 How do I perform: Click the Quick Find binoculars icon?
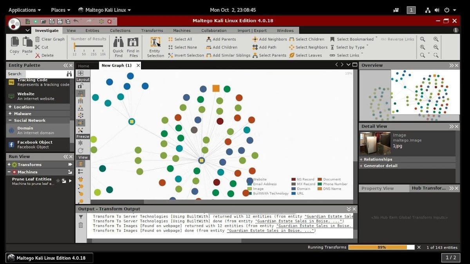[118, 42]
